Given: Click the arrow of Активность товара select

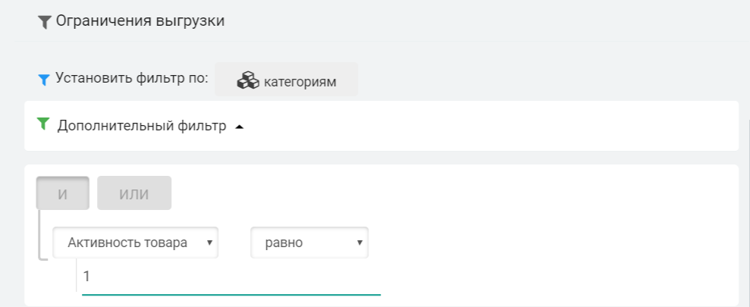Looking at the screenshot, I should 209,243.
